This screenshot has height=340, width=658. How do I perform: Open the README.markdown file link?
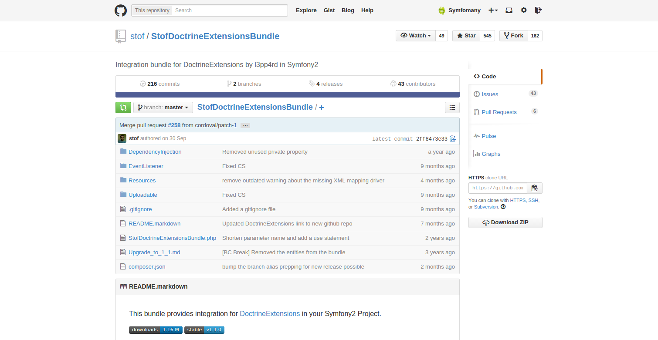tap(154, 223)
